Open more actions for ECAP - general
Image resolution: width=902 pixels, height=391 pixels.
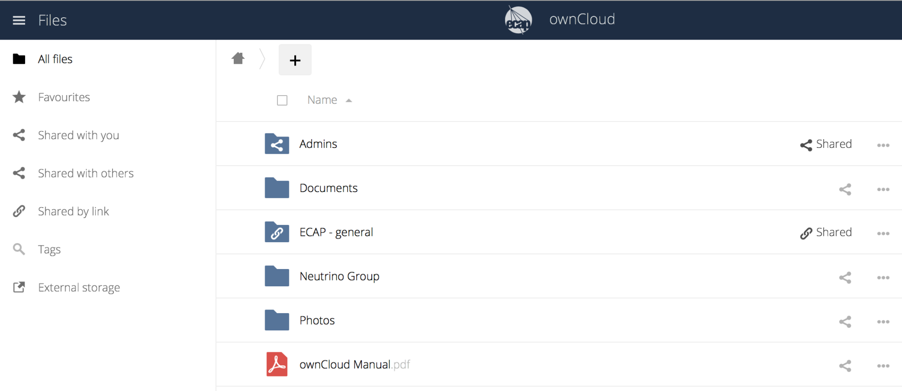pos(883,234)
